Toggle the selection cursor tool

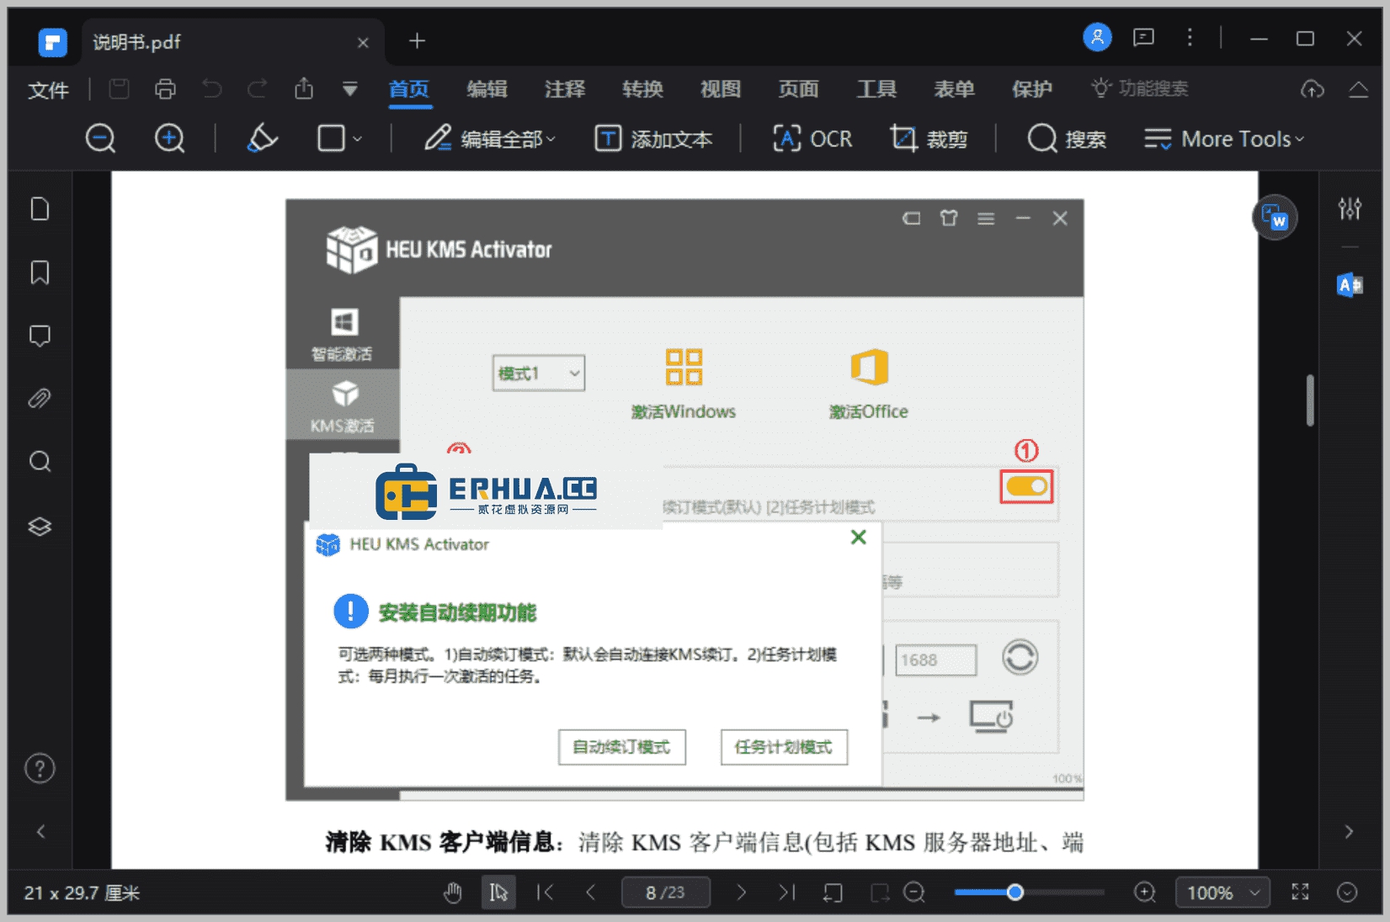point(498,893)
